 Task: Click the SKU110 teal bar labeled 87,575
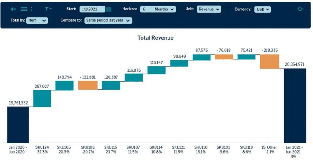pos(201,57)
